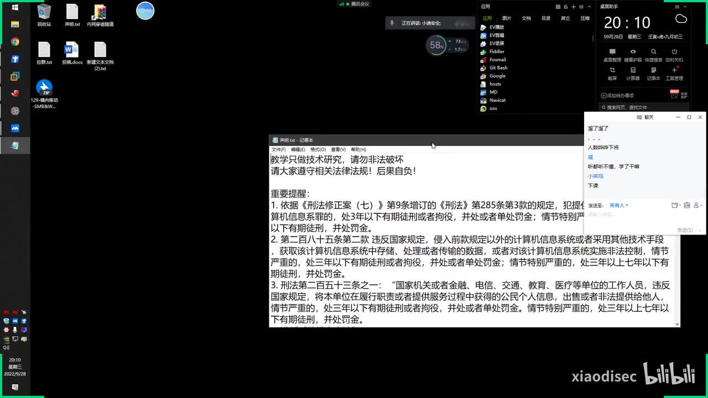Viewport: 708px width, 398px height.
Task: Click the microphone icon in the speaking bar
Action: 392,23
